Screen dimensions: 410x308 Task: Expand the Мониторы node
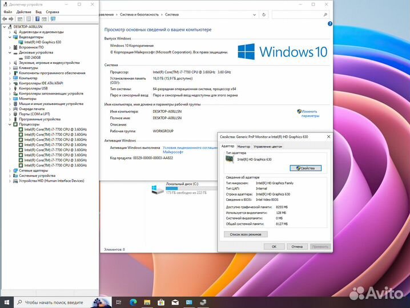coord(10,99)
